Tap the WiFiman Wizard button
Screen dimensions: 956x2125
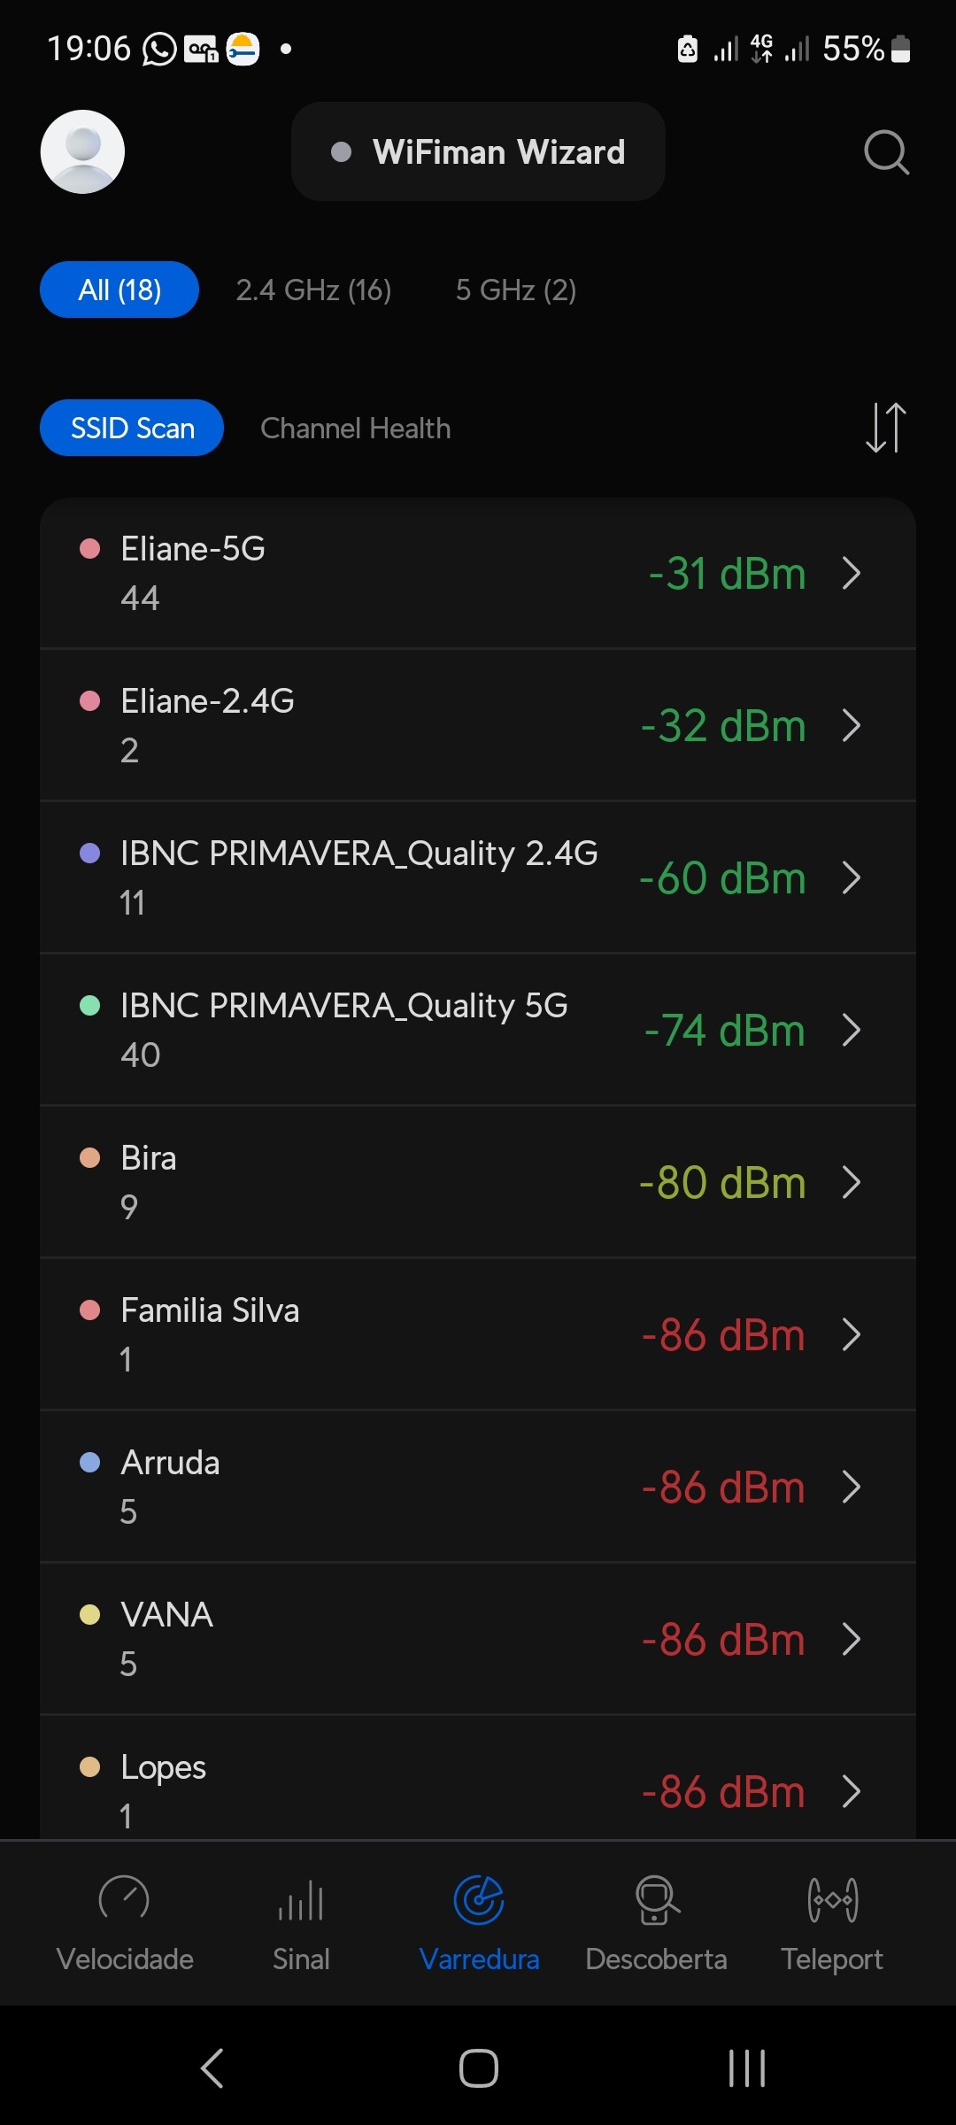[478, 151]
